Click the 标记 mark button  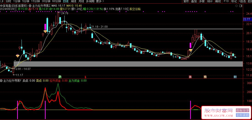point(234,2)
